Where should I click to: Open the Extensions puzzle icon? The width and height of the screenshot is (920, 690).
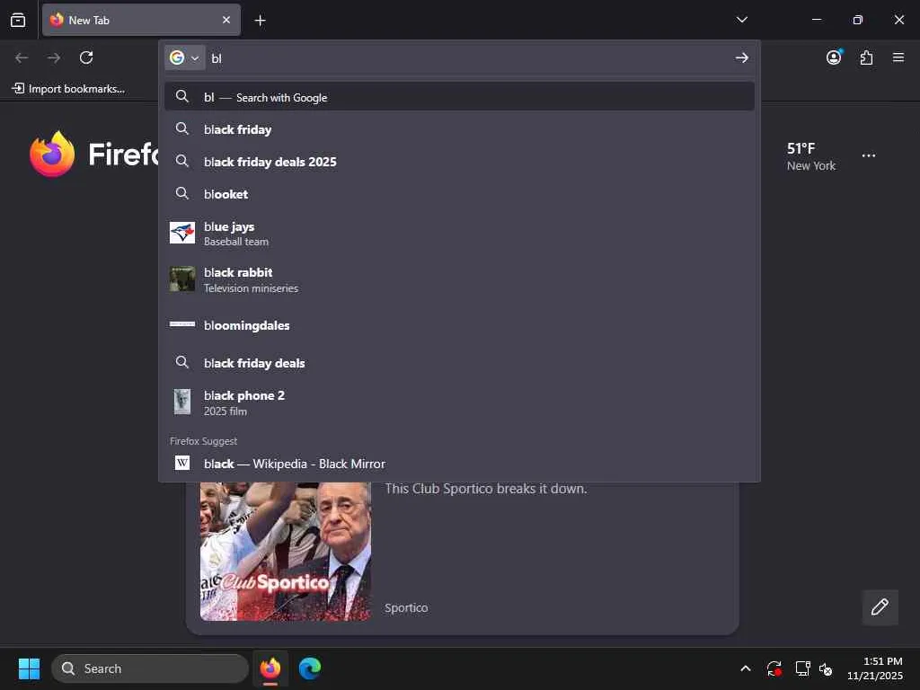[x=866, y=57]
